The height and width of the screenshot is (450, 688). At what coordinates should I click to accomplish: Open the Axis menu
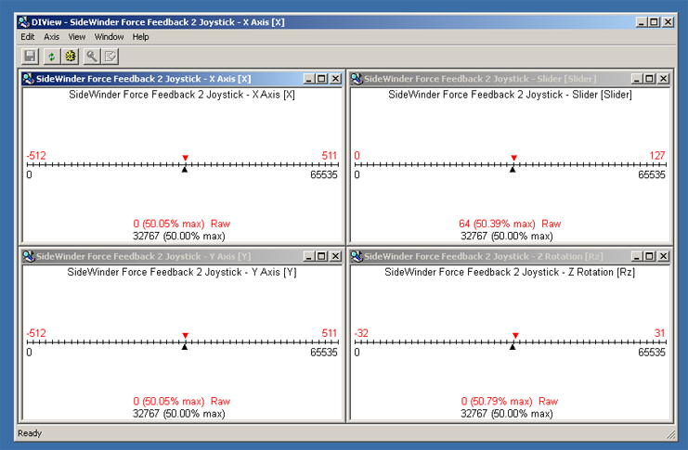point(51,37)
